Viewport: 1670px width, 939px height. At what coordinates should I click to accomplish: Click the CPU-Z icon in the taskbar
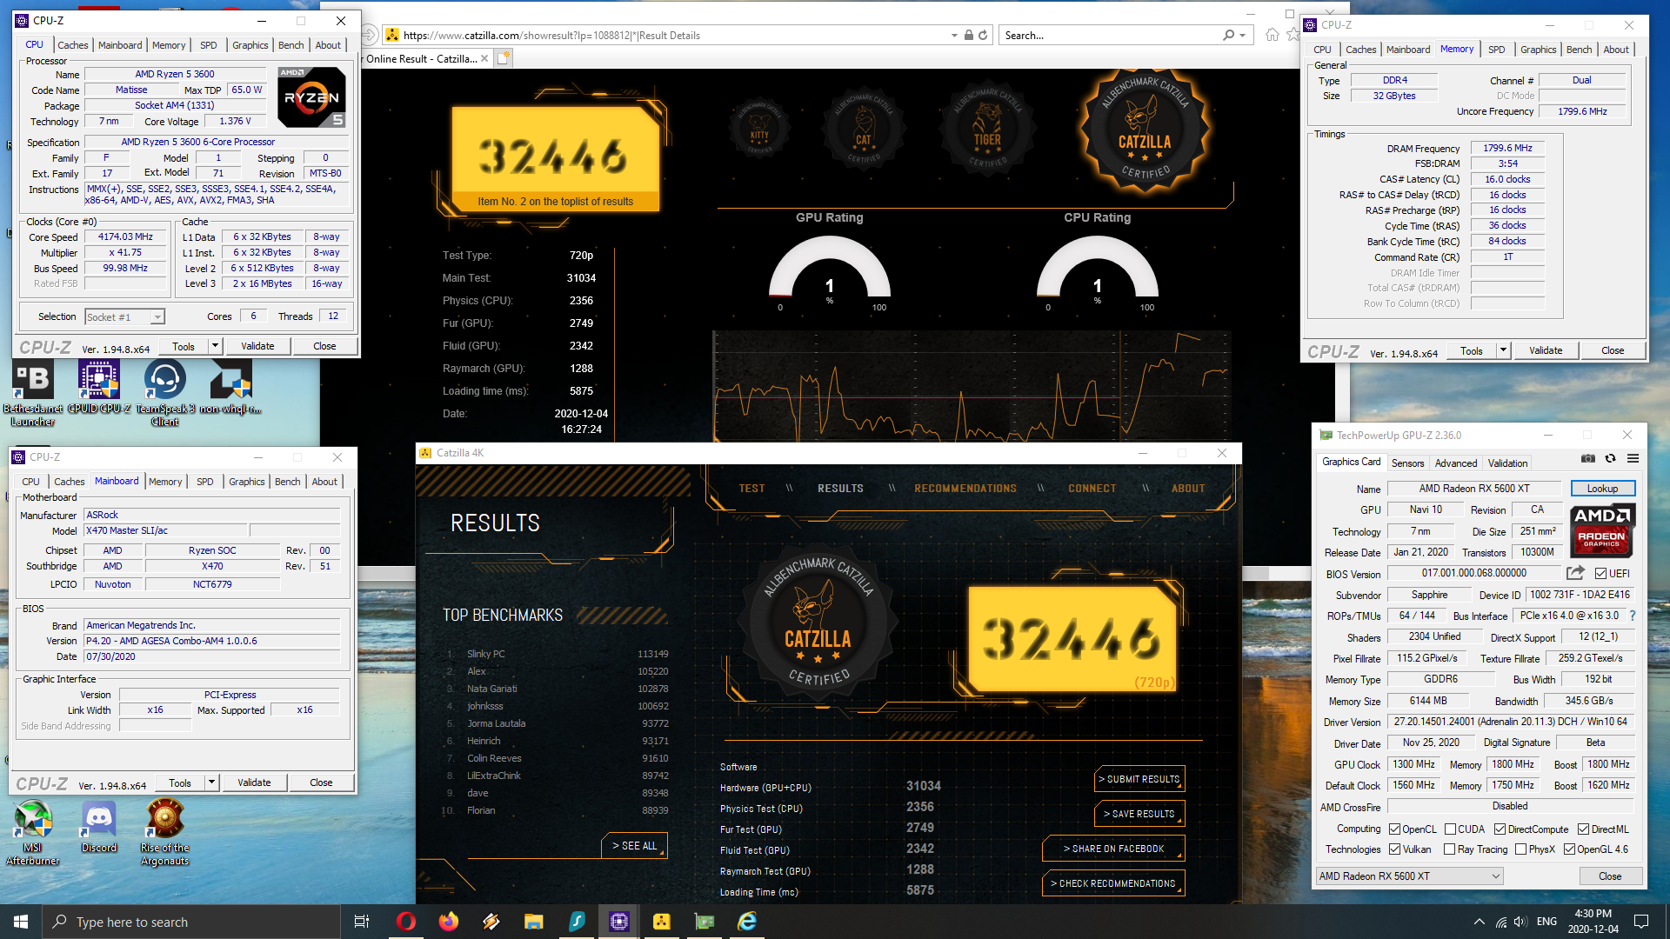[x=619, y=922]
